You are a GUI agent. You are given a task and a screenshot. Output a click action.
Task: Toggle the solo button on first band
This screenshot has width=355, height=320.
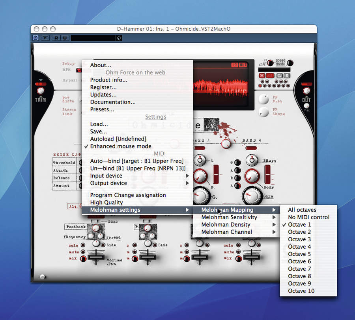point(83,245)
